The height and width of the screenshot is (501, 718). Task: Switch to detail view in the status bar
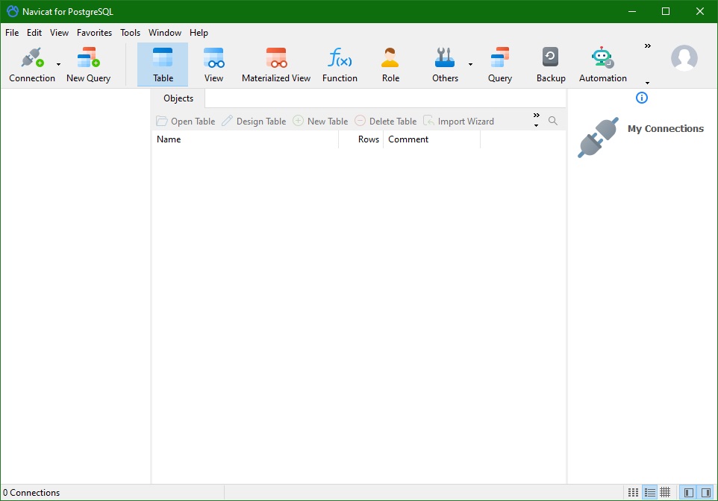tap(665, 492)
